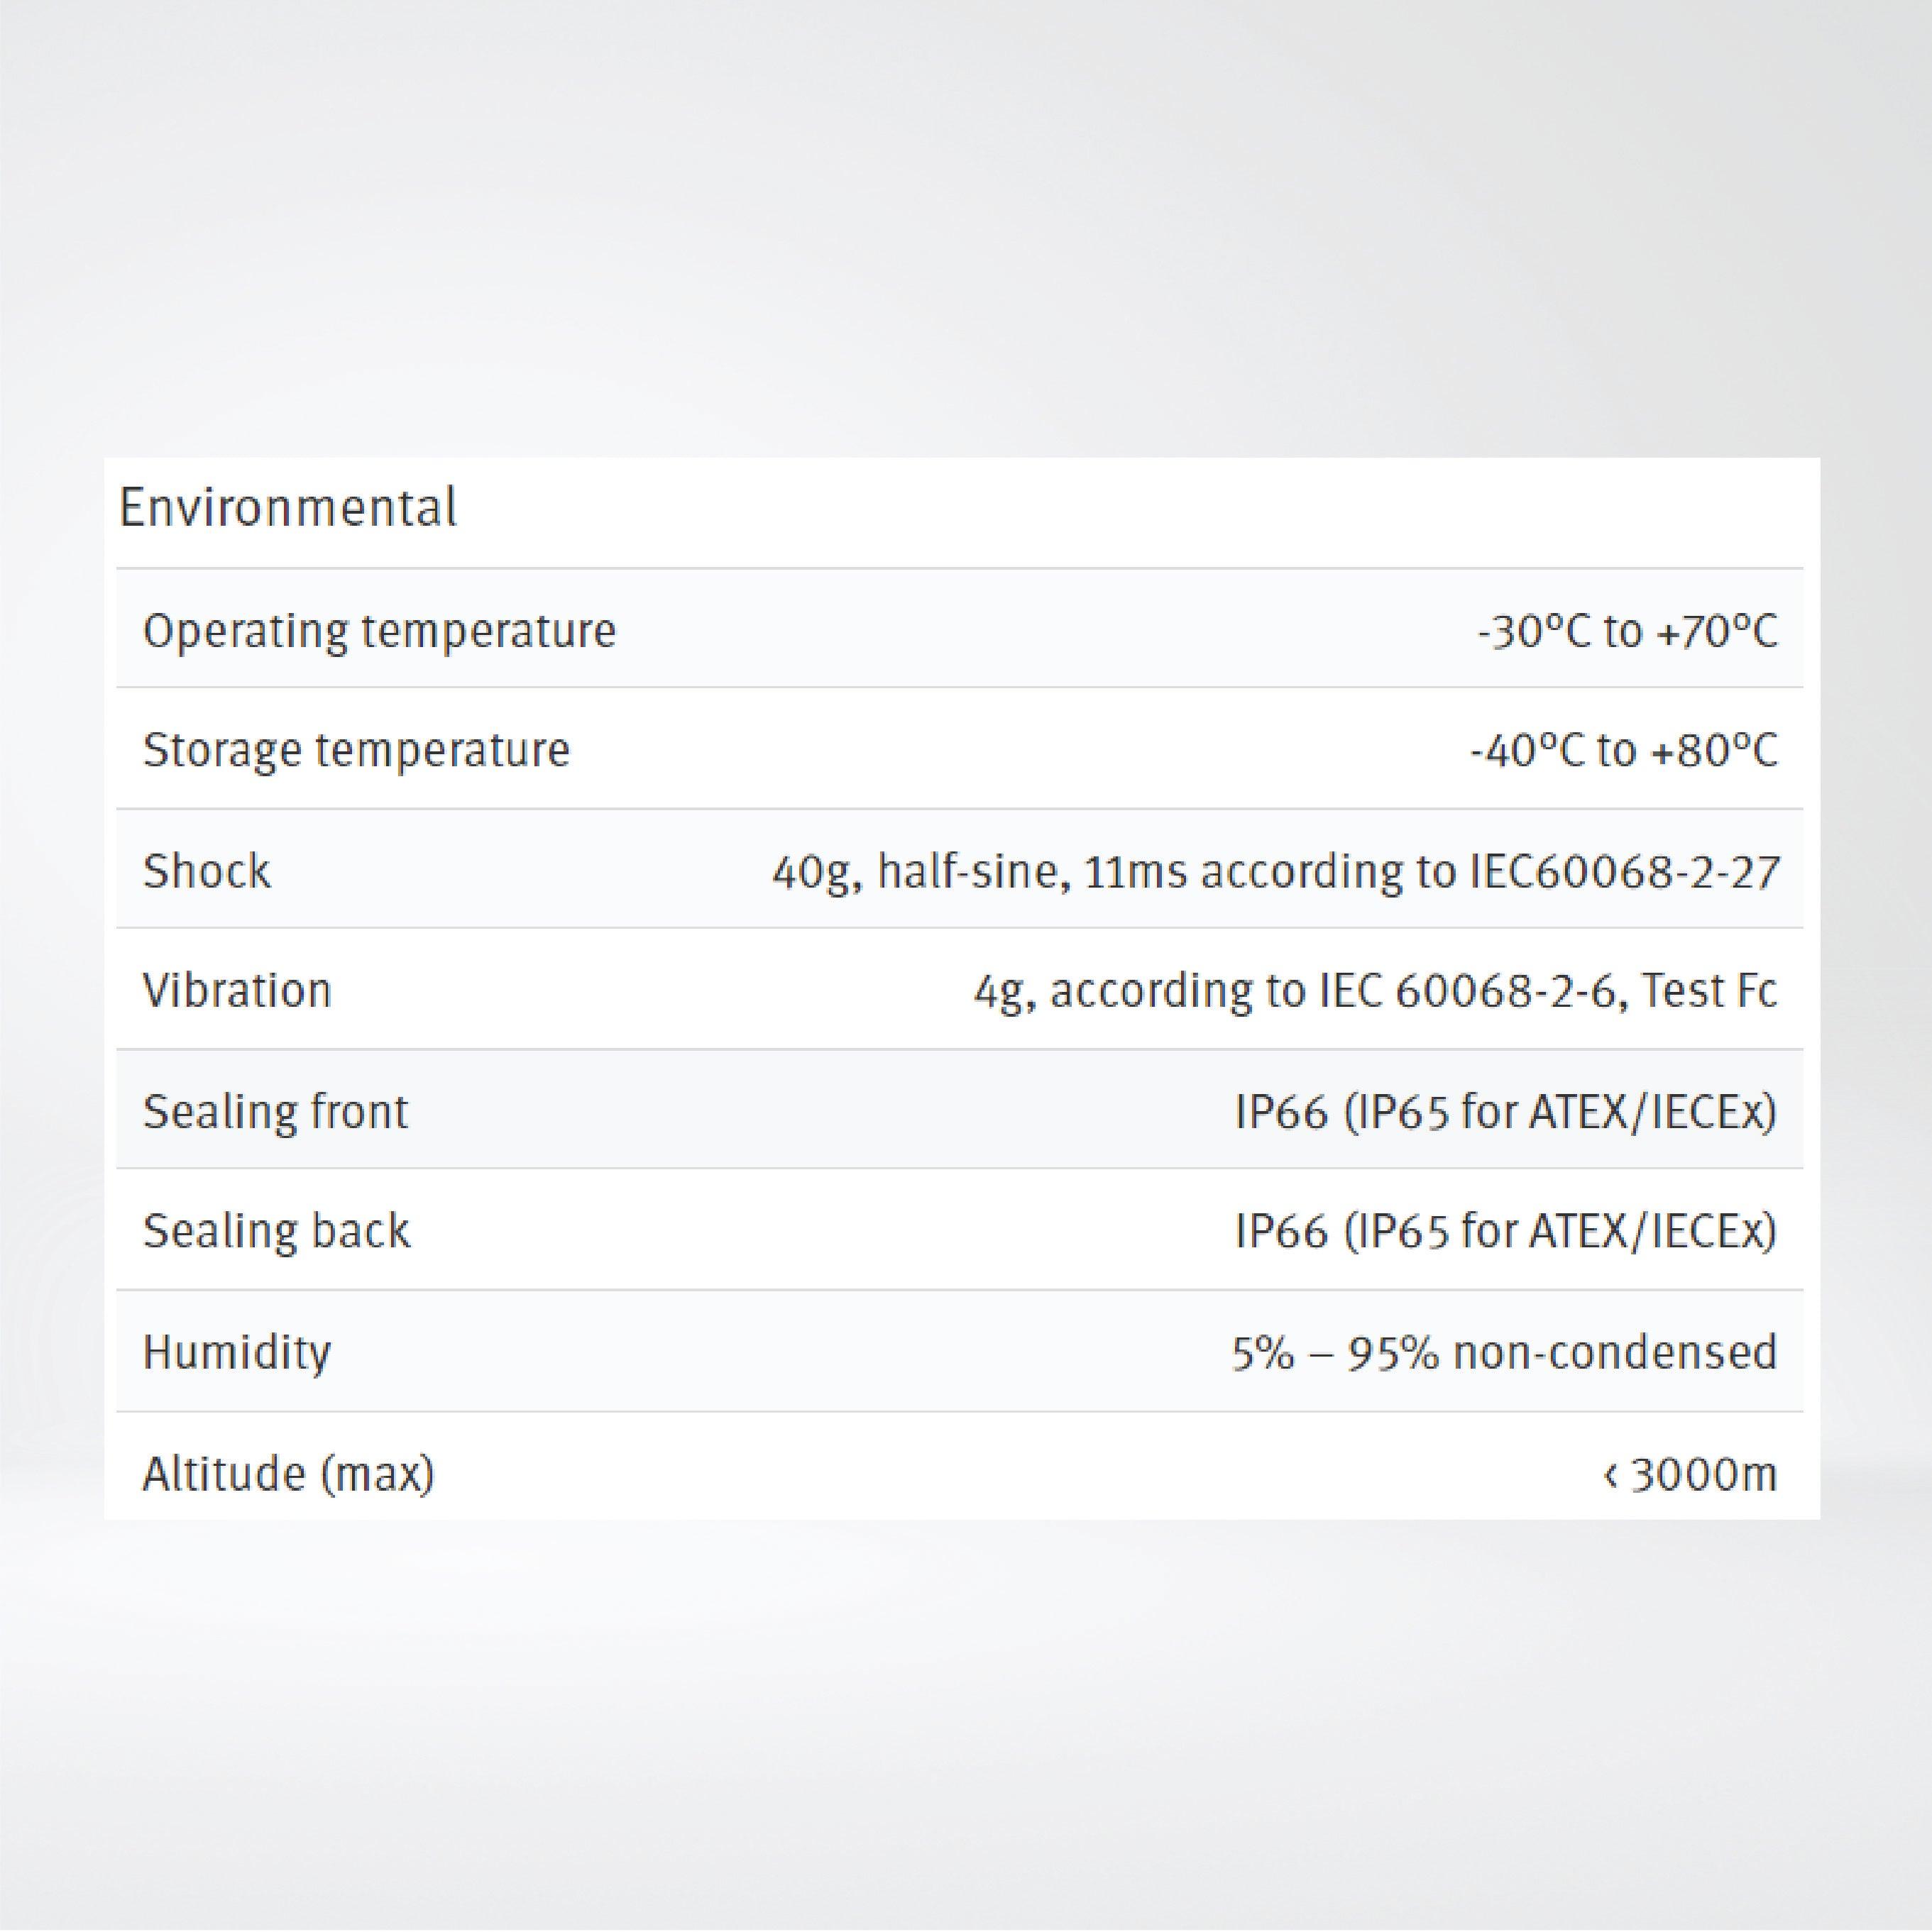This screenshot has height=1932, width=1932.
Task: Select the Humidity row label
Action: click(236, 1353)
